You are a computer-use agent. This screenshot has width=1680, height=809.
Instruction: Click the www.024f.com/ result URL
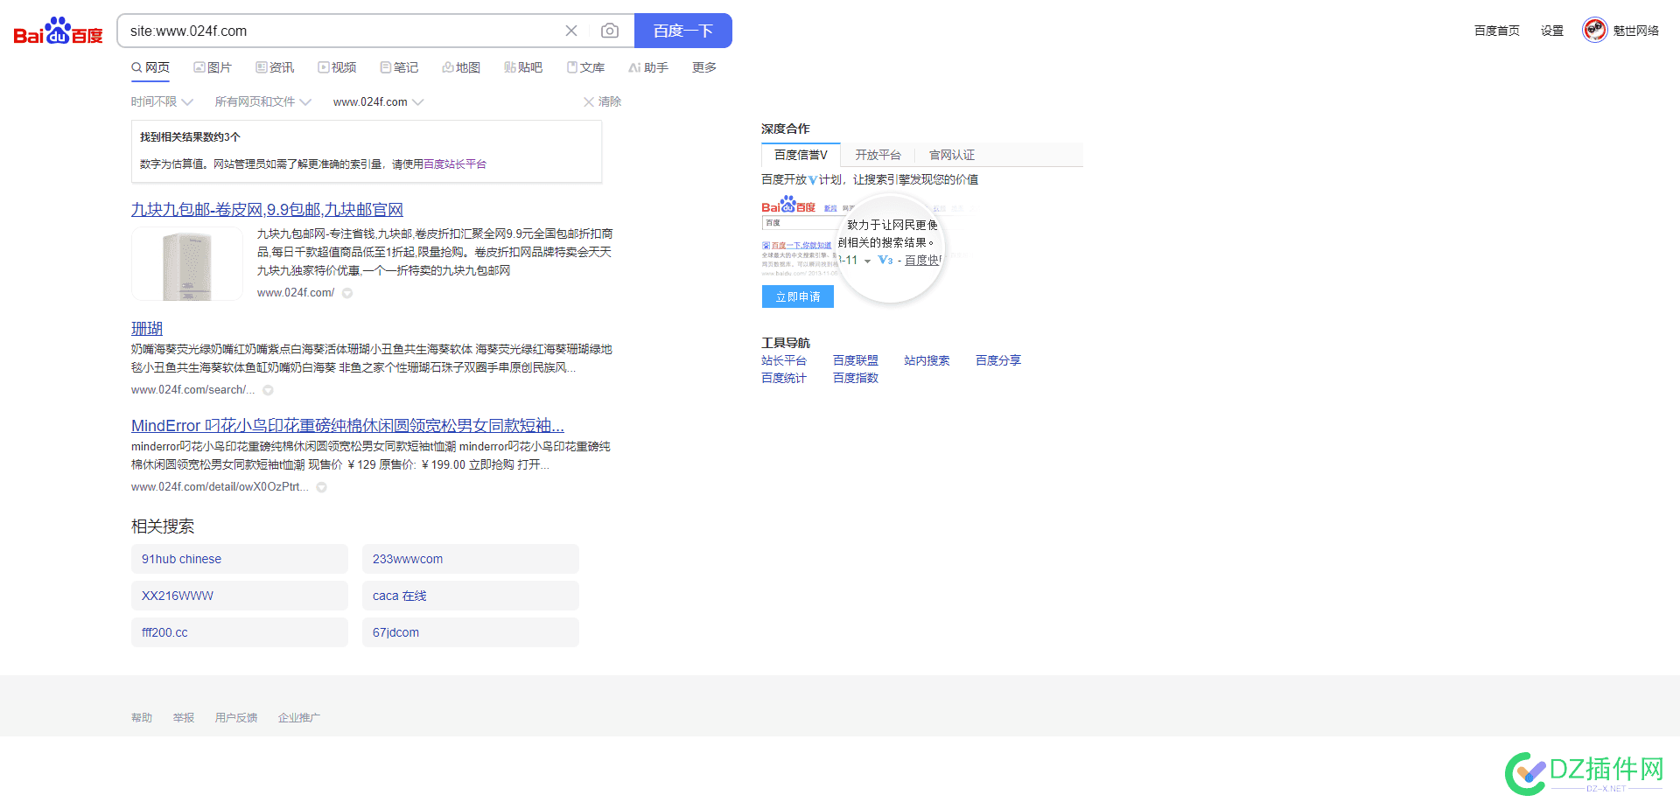[296, 293]
